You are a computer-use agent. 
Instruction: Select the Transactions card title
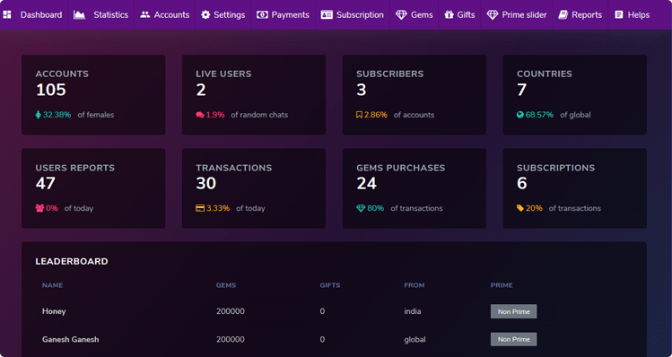234,168
